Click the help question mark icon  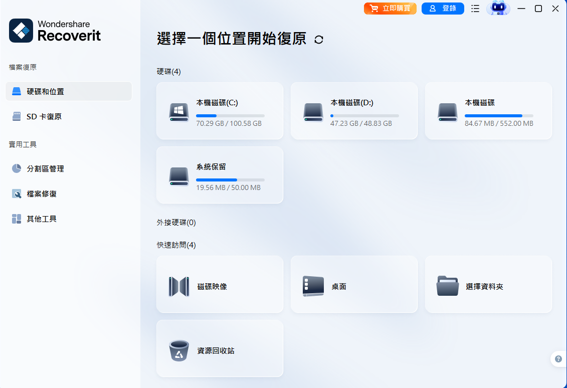[558, 359]
